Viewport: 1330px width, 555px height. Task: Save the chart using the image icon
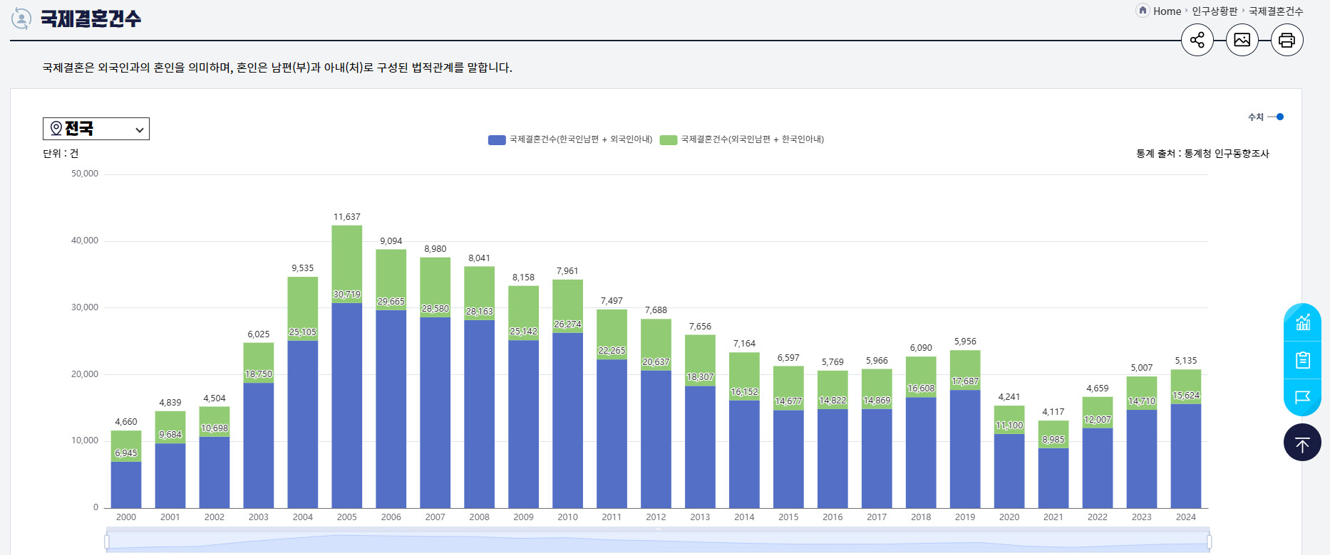coord(1242,40)
